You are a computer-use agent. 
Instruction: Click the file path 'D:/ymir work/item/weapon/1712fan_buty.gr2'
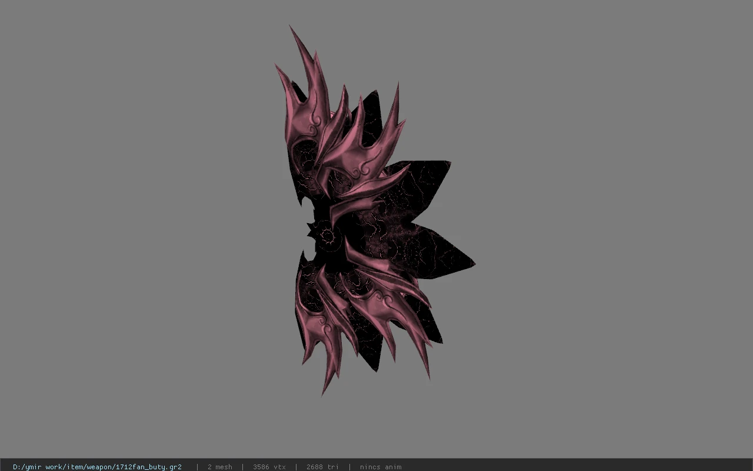point(97,467)
